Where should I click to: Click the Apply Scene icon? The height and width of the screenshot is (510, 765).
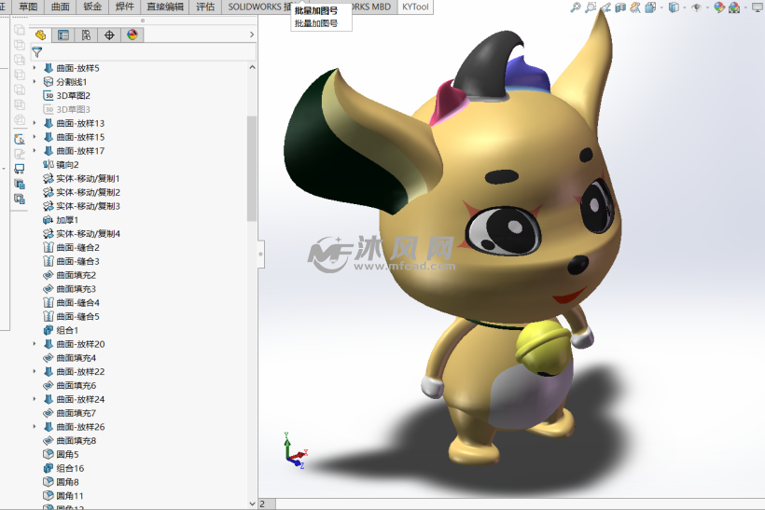734,7
